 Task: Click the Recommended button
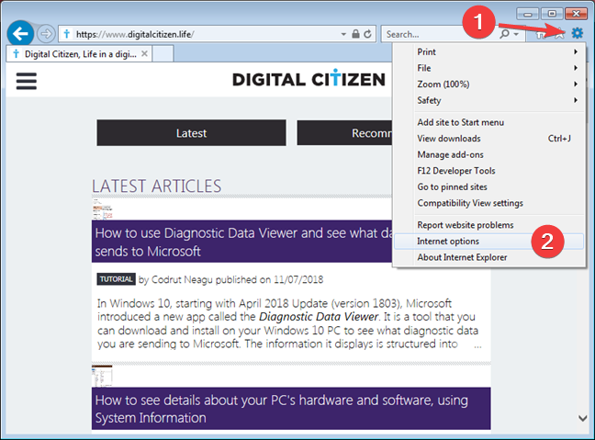tap(344, 133)
